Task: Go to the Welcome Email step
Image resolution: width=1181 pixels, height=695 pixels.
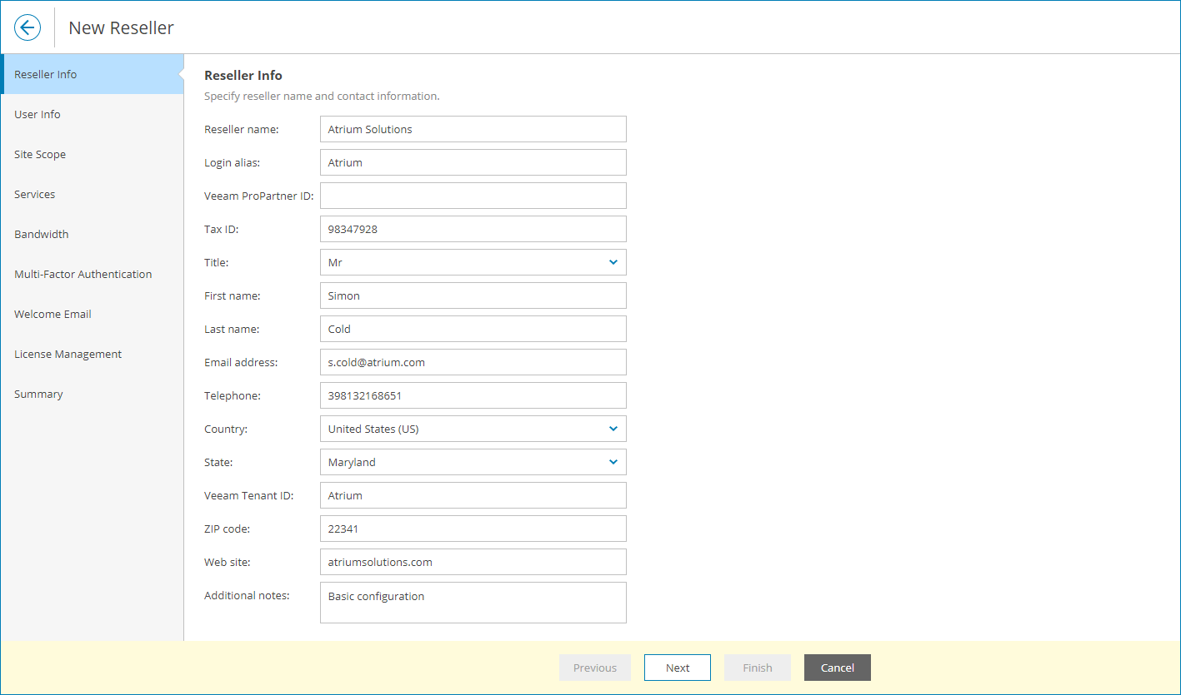Action: click(x=53, y=314)
